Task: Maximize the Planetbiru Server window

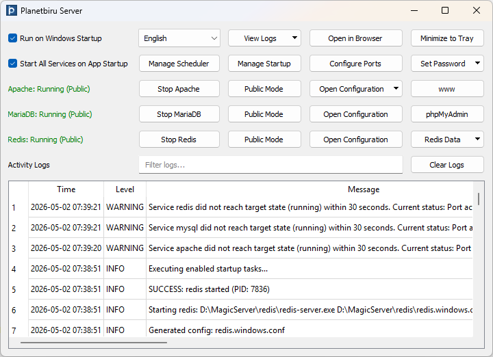Action: click(445, 10)
